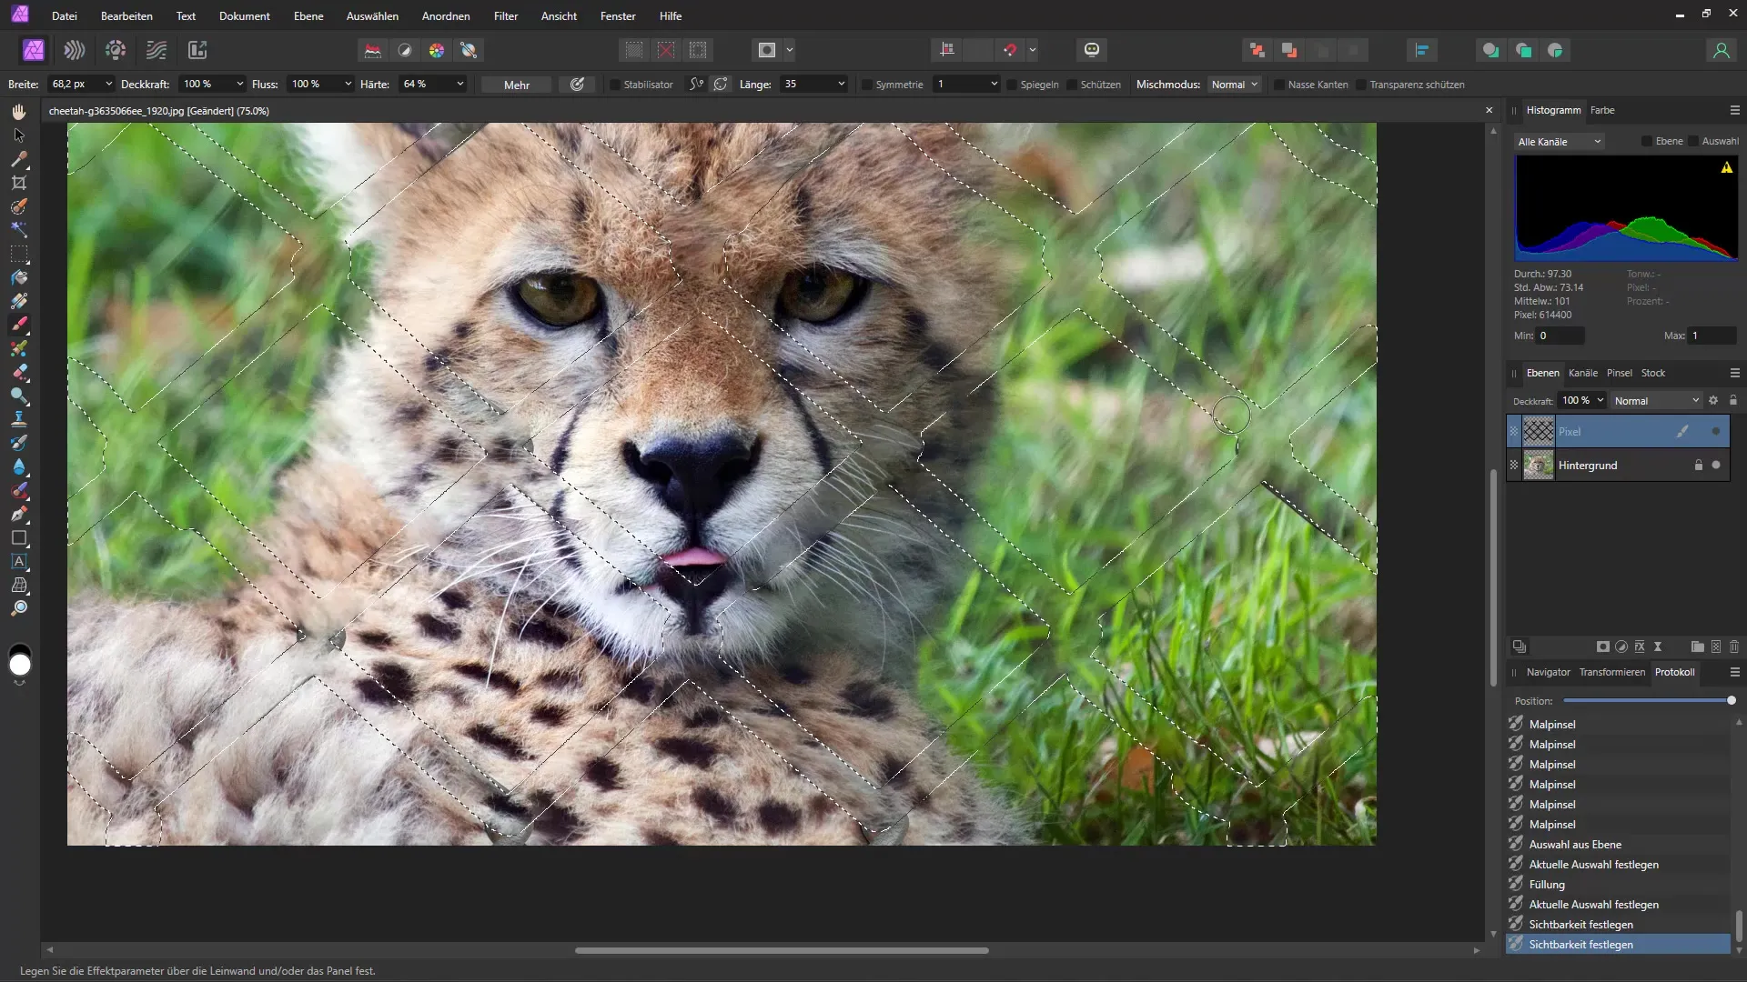Open layer blend mode Normal dropdown
The image size is (1747, 982).
tap(1656, 401)
